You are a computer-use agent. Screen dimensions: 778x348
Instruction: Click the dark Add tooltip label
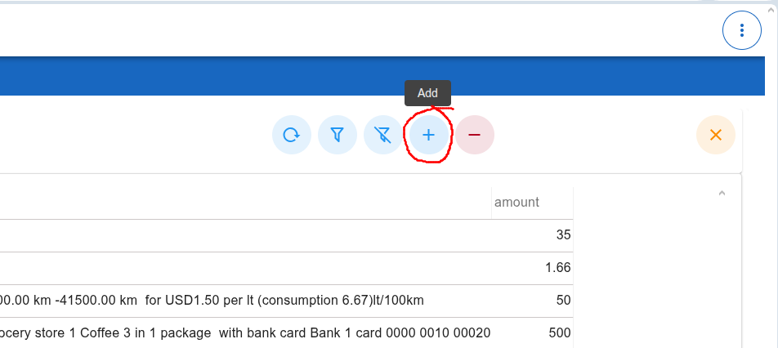pos(427,93)
